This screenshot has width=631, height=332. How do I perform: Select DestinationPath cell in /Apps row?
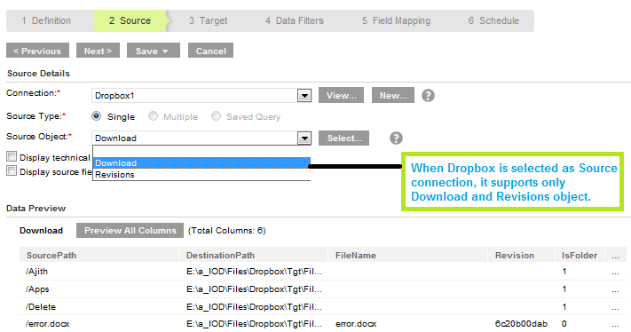coord(254,289)
